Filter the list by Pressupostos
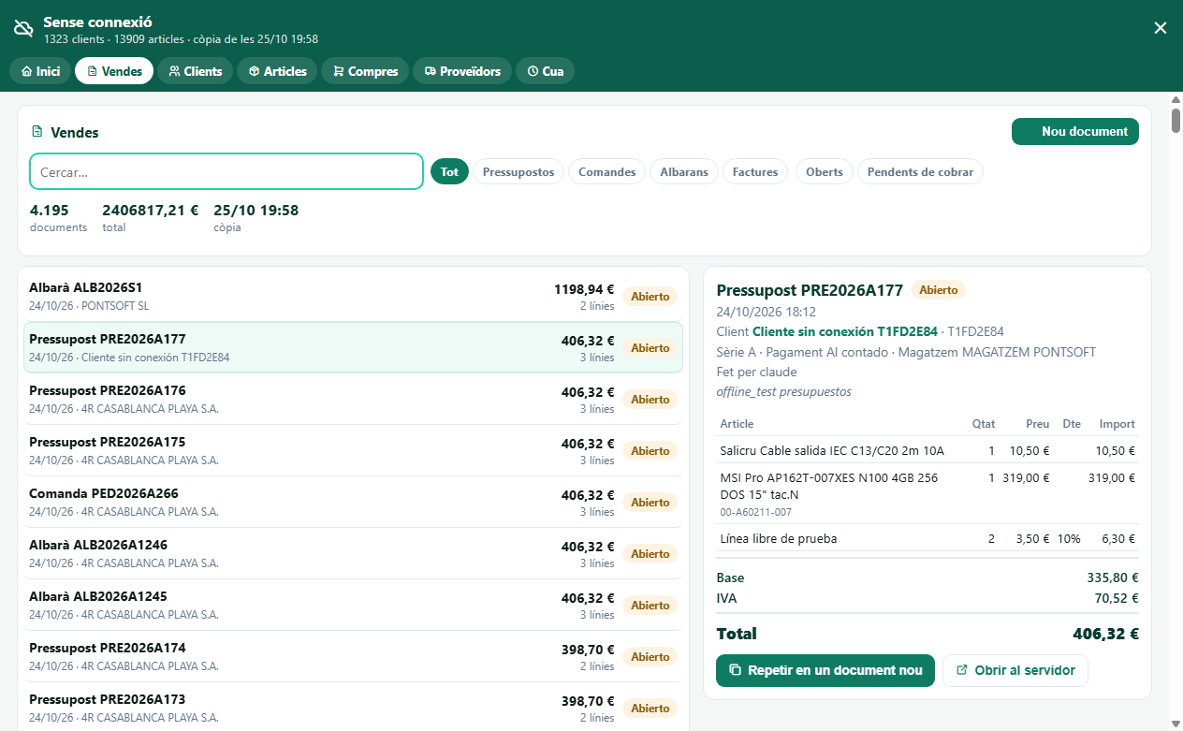The height and width of the screenshot is (731, 1183). [x=518, y=171]
